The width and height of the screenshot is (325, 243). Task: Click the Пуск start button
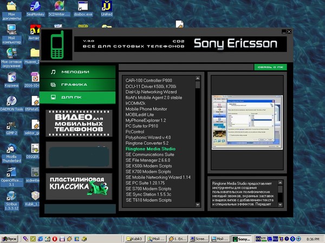click(x=9, y=239)
